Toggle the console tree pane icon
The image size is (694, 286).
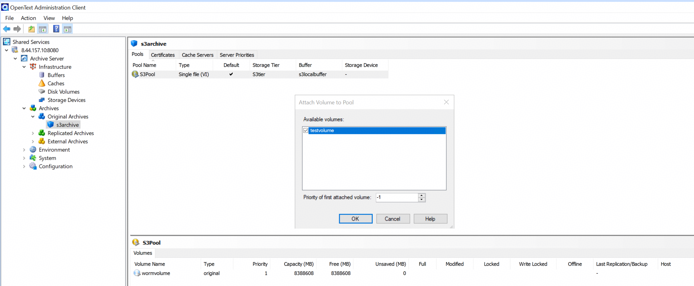(42, 29)
